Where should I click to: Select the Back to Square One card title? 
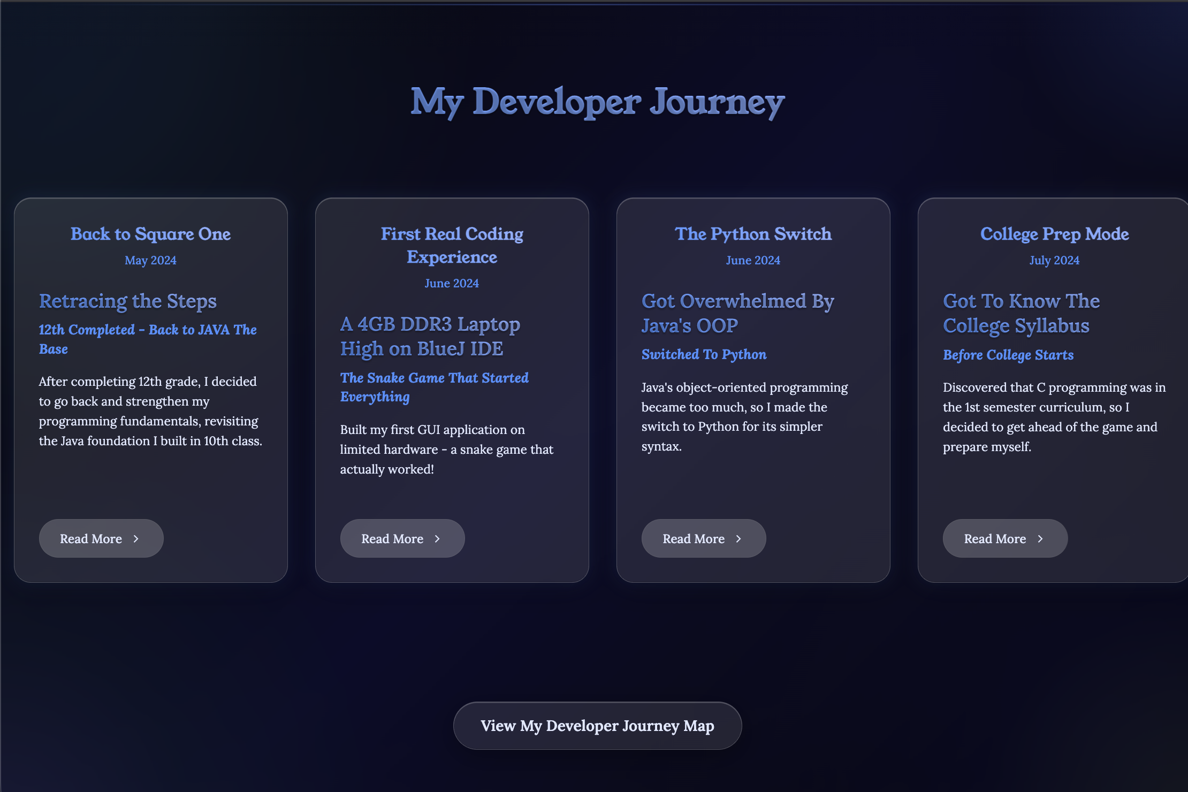(x=150, y=234)
